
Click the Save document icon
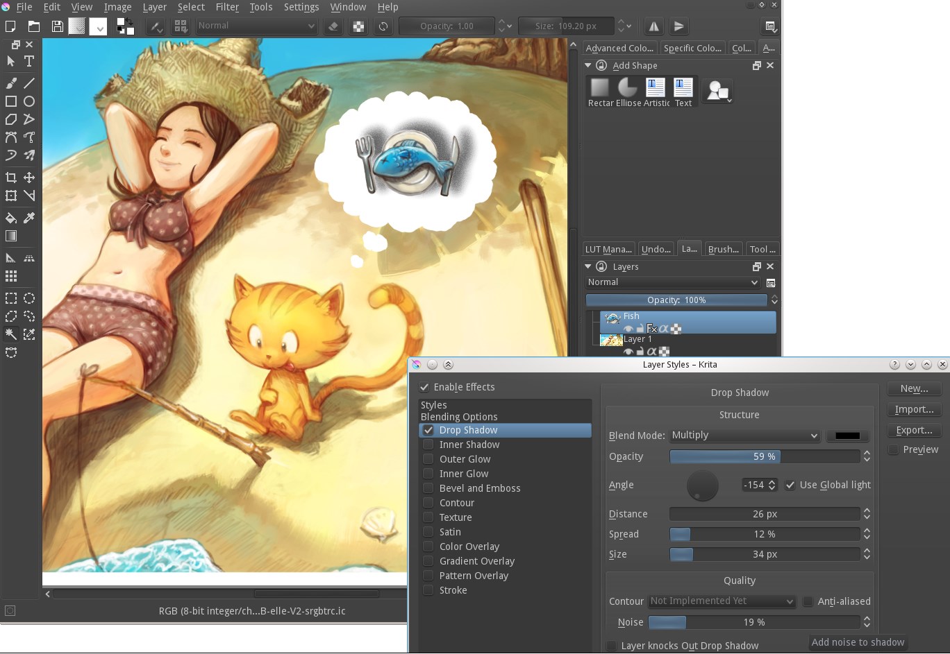[57, 26]
